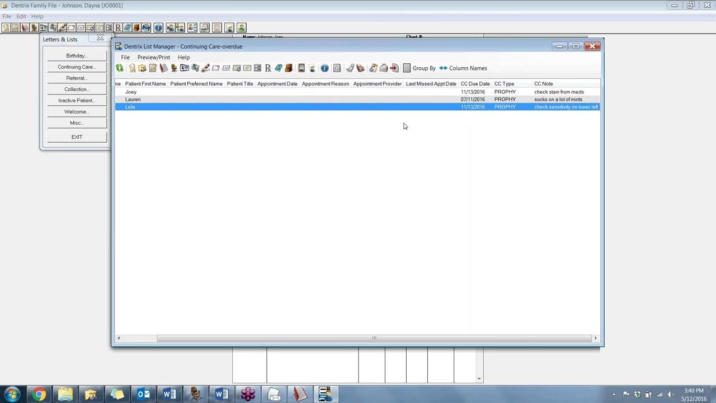Click the green Refresh icon in List Manager
Screen dimensions: 716x403
pos(119,68)
